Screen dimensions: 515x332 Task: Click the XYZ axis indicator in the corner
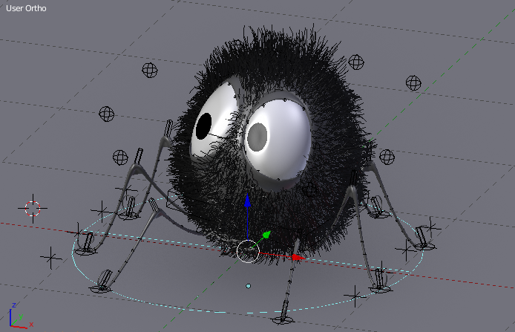[x=20, y=316]
